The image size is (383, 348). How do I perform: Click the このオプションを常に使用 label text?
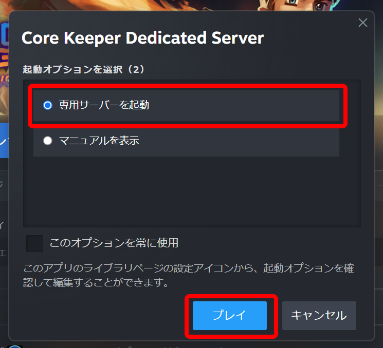click(114, 243)
